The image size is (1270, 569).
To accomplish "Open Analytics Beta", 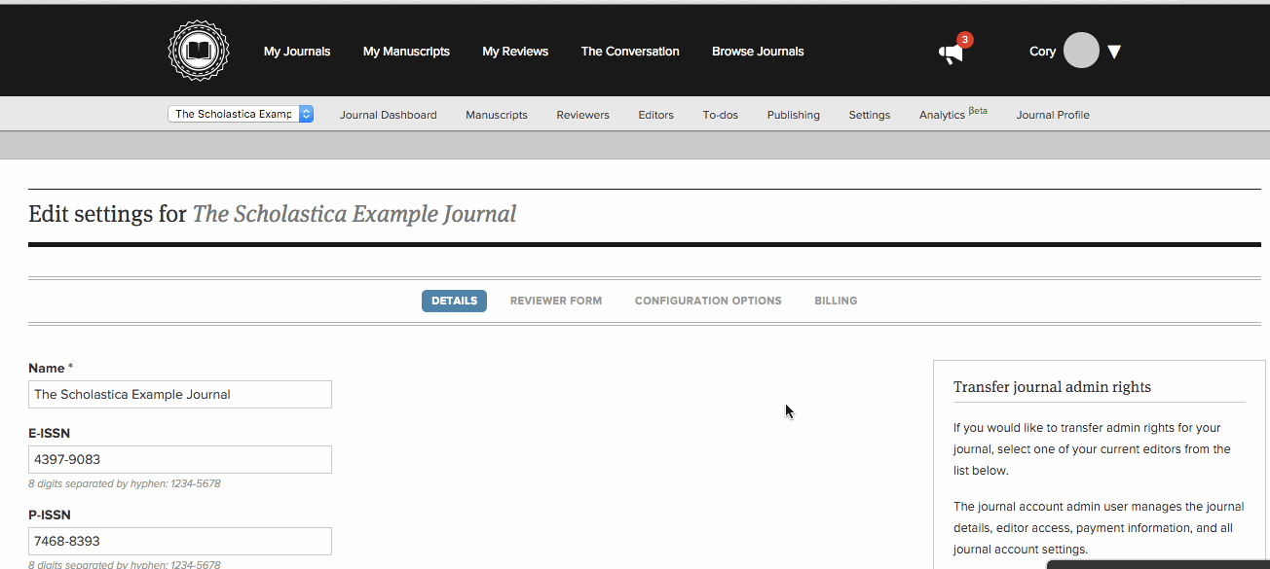I will pos(952,114).
